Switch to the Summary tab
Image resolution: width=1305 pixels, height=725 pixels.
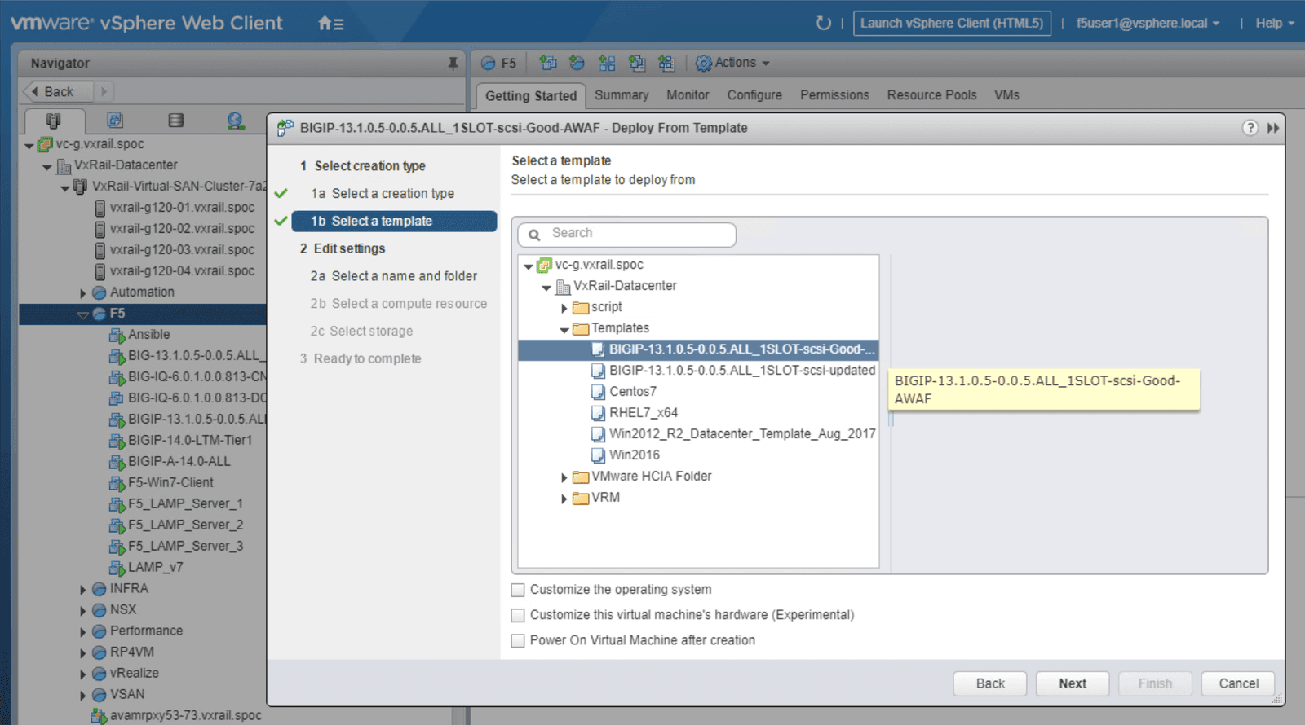coord(621,95)
